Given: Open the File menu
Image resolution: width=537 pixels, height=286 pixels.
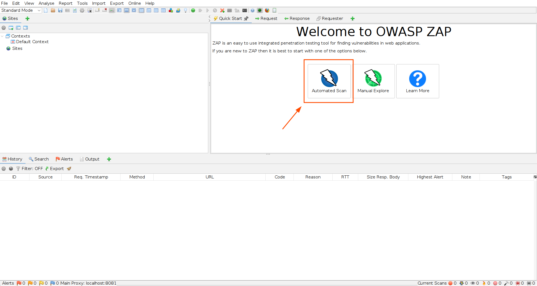Looking at the screenshot, I should [4, 3].
